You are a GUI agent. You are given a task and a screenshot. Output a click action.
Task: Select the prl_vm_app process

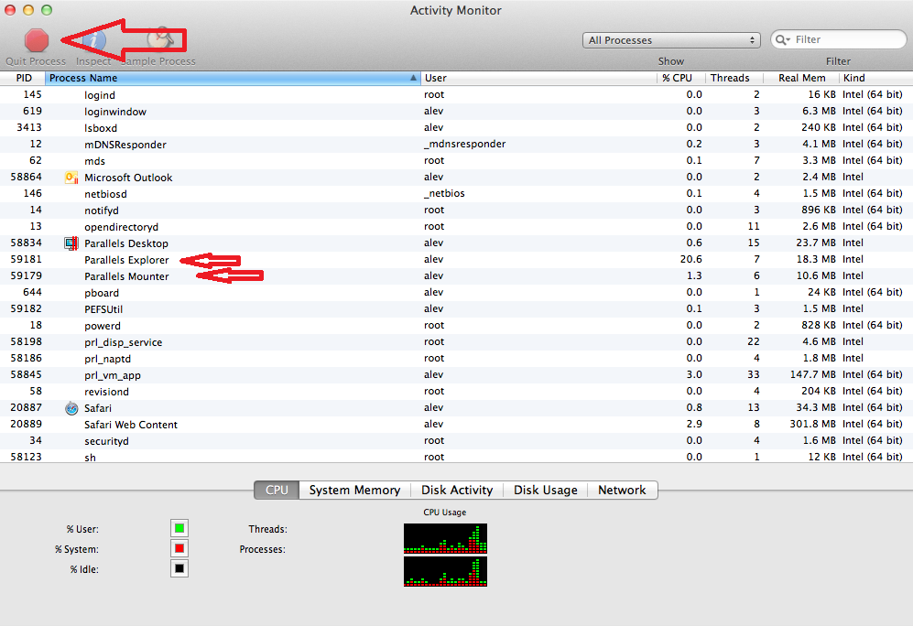click(113, 375)
